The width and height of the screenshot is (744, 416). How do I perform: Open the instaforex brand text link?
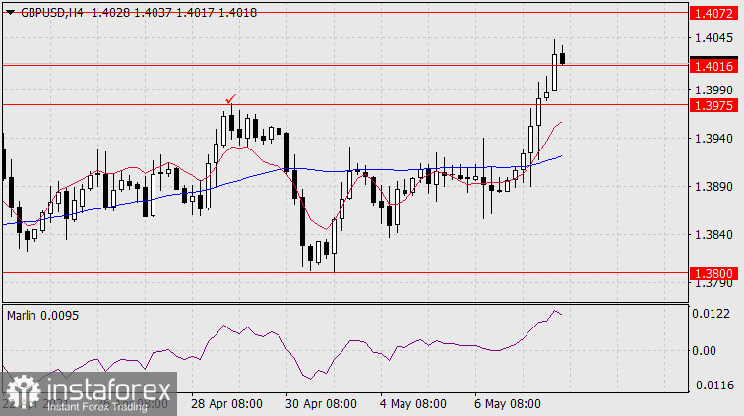[107, 389]
